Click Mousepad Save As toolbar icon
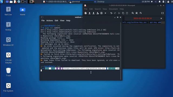 pyautogui.click(x=98, y=13)
